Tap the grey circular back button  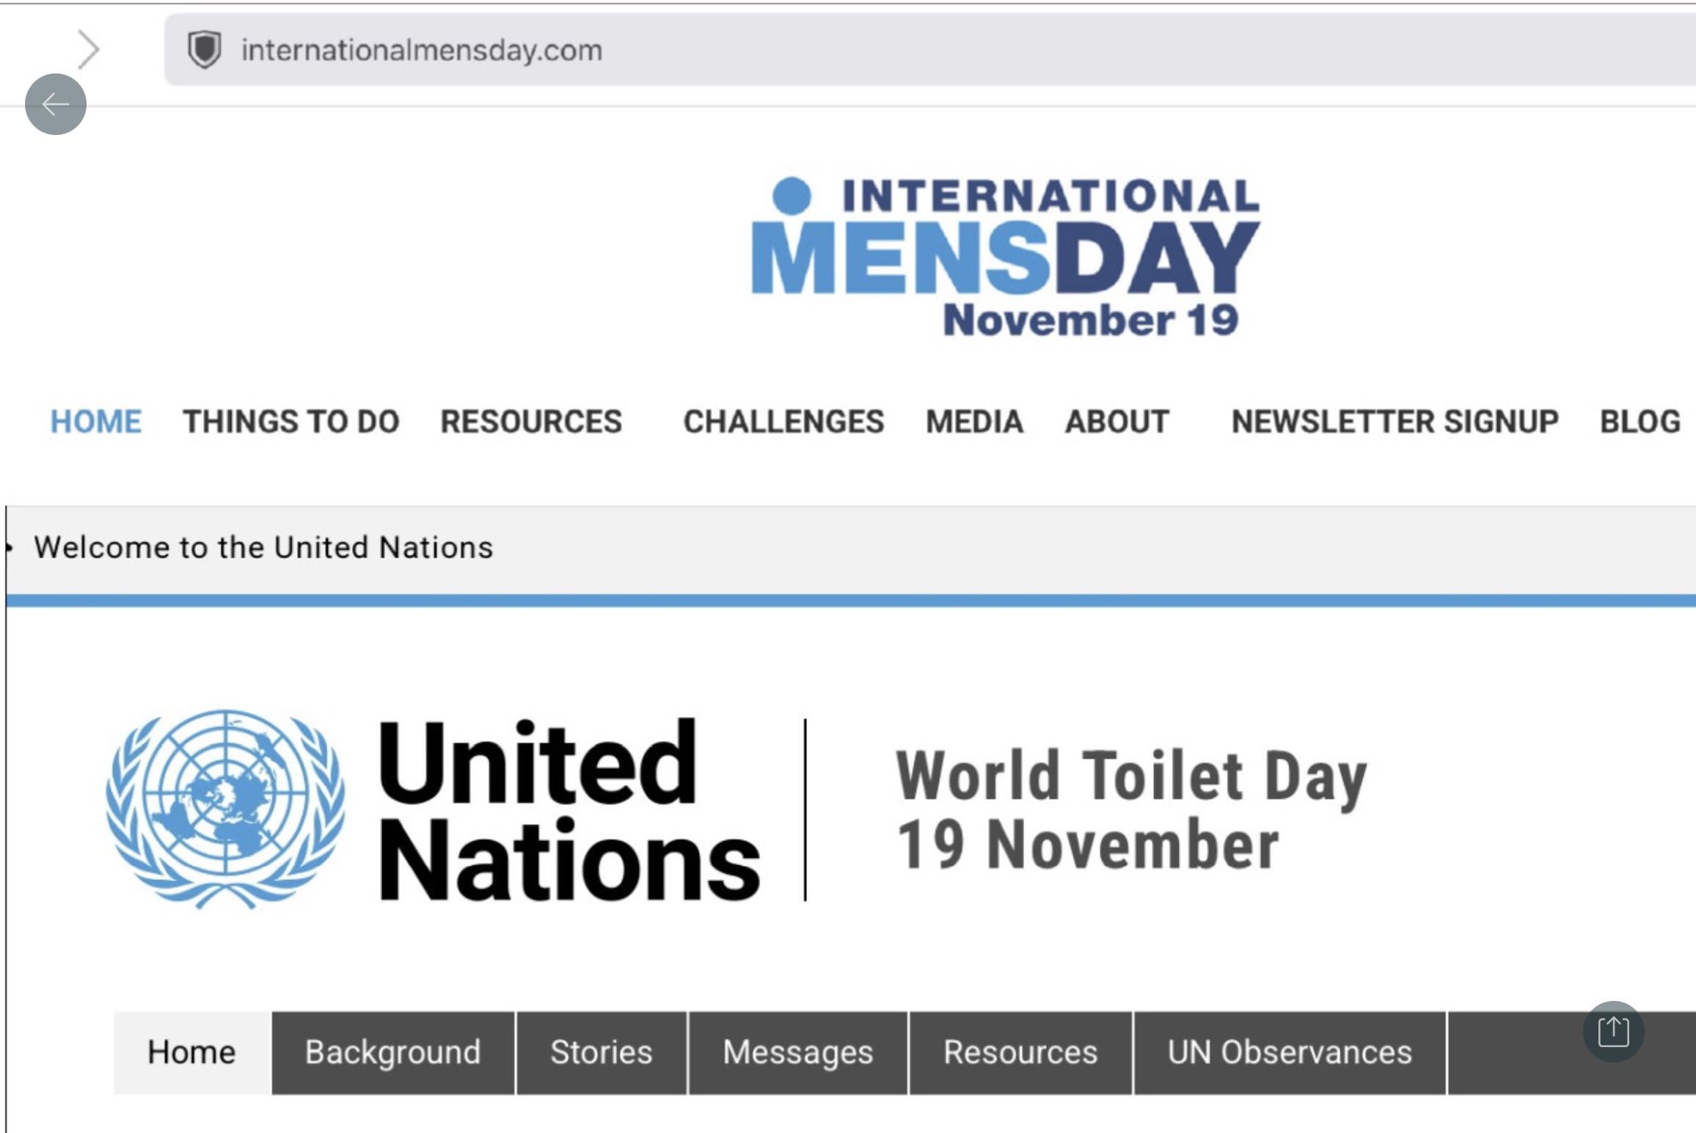[56, 104]
